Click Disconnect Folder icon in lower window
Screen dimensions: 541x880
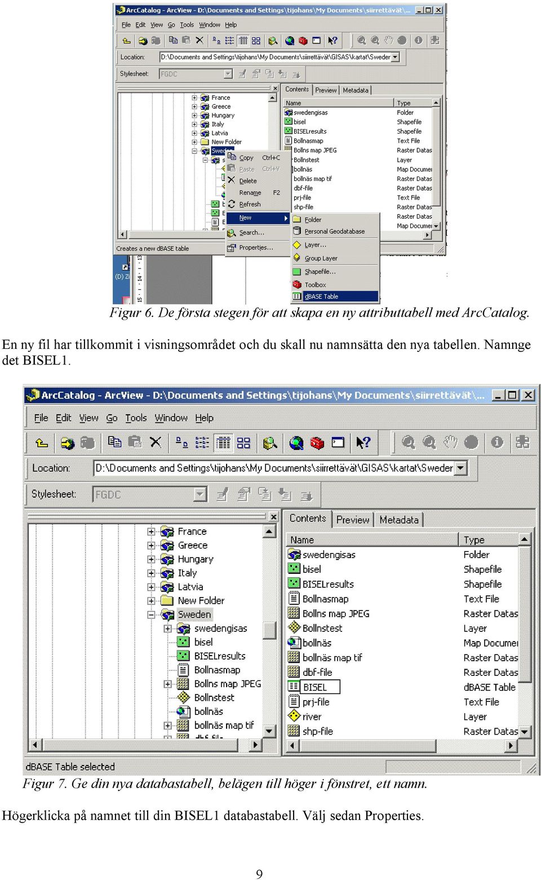pos(88,443)
